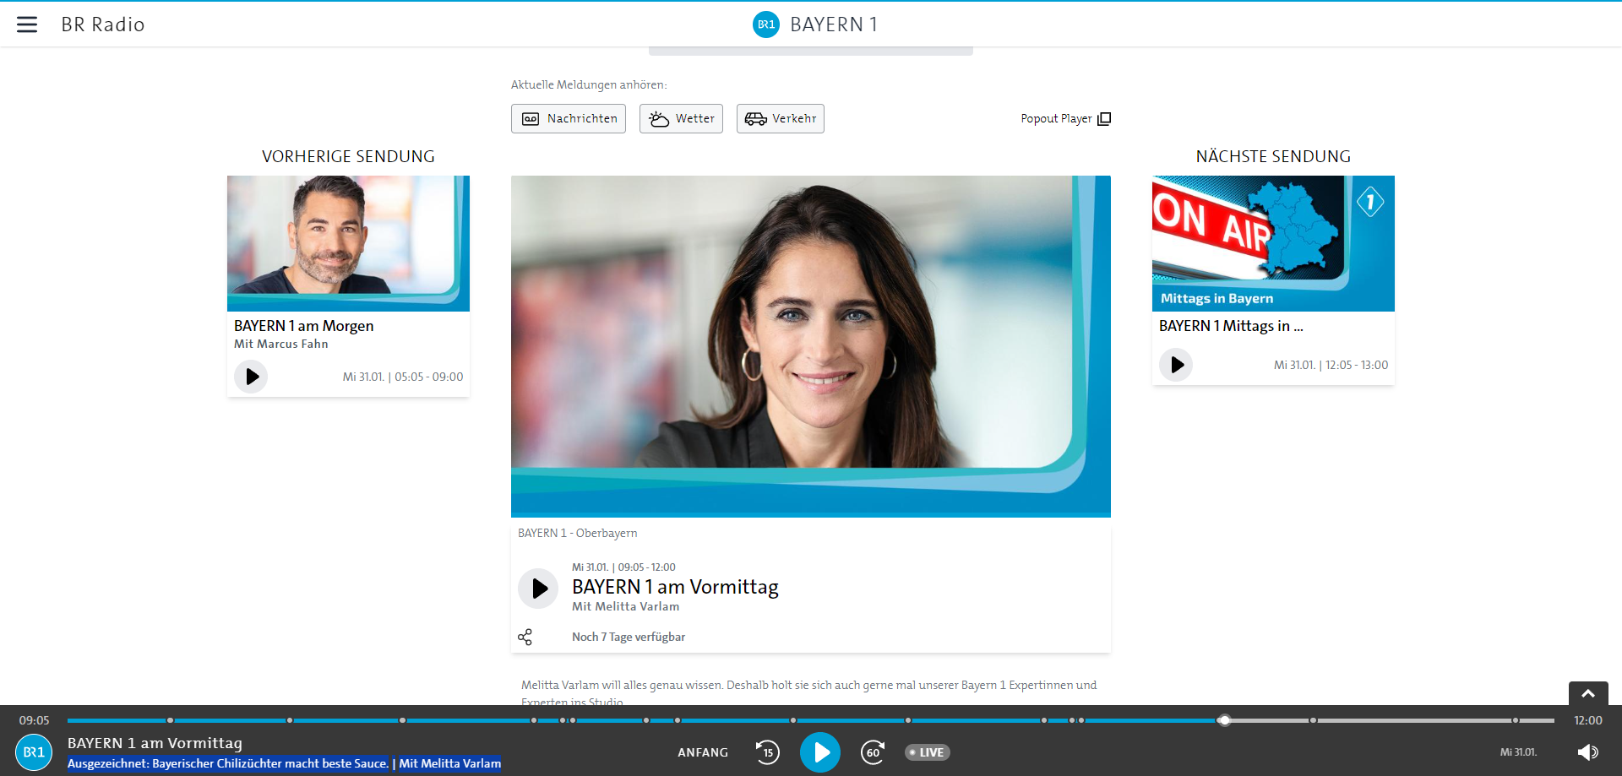
Task: Jump to the first timeline chapter marker
Action: (170, 720)
